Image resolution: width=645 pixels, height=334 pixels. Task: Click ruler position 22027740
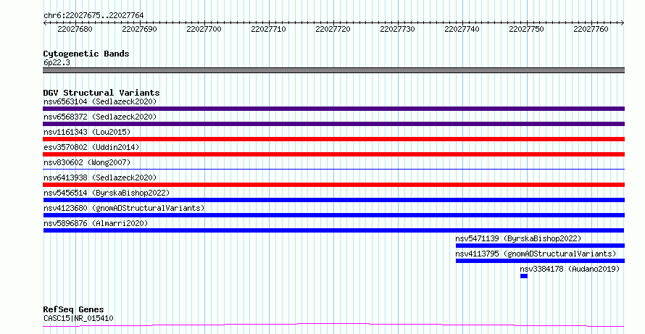coord(462,29)
